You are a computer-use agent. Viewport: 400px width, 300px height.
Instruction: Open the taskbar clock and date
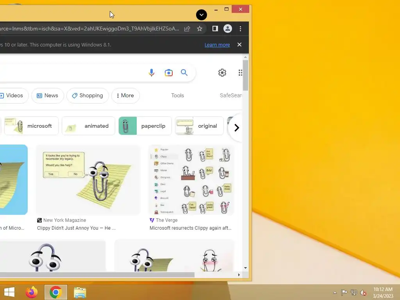click(383, 293)
